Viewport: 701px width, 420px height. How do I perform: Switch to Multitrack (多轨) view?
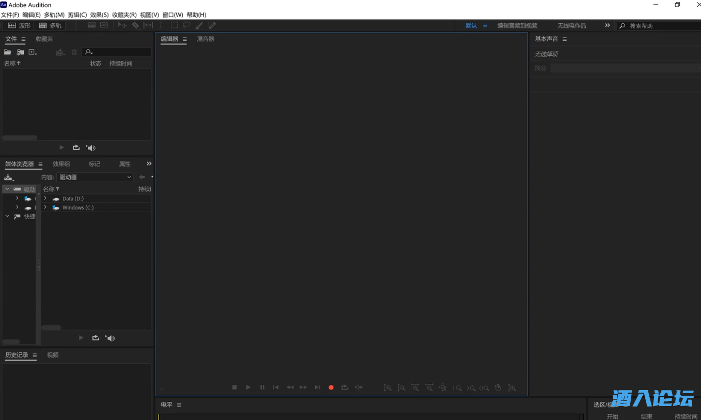click(x=50, y=25)
